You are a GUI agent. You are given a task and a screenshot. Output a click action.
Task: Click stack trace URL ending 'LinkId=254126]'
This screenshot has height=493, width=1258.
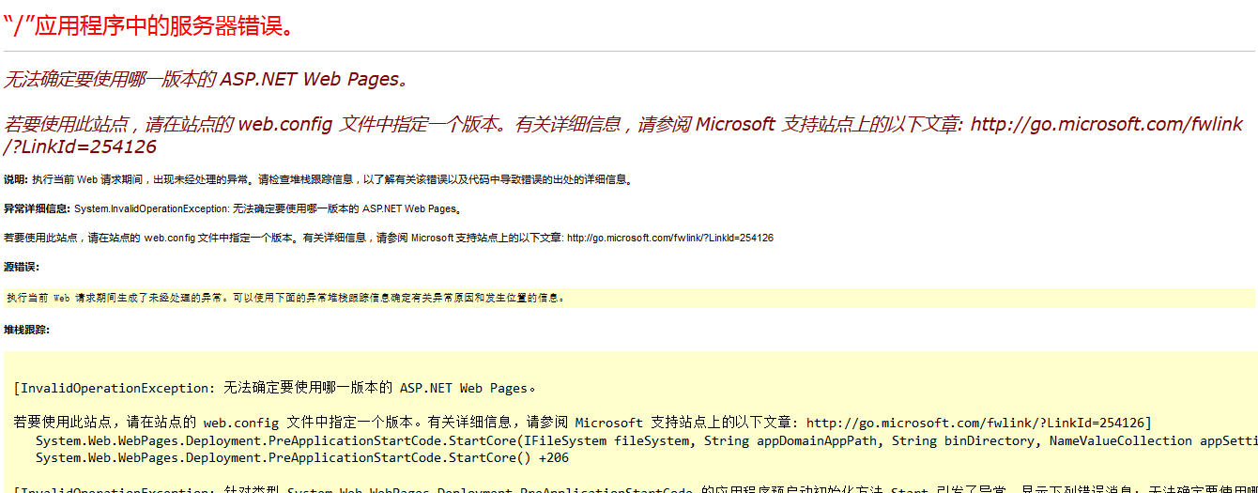[978, 423]
